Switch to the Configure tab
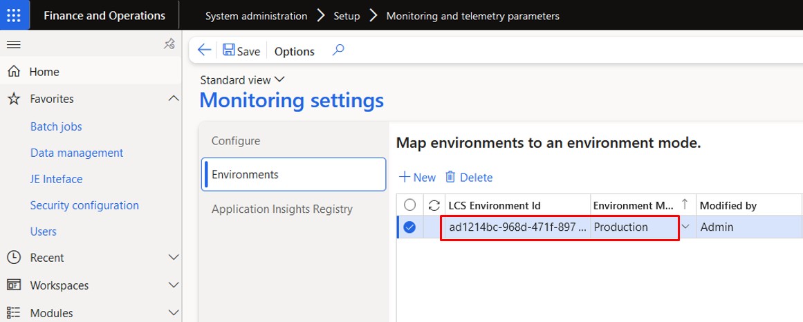 click(236, 141)
